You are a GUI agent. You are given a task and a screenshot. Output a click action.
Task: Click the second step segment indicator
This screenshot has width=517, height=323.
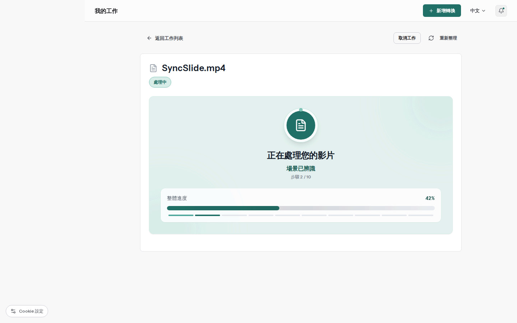208,215
